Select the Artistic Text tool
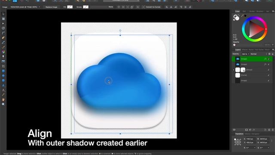This screenshot has width=275, height=155. (x=3, y=90)
